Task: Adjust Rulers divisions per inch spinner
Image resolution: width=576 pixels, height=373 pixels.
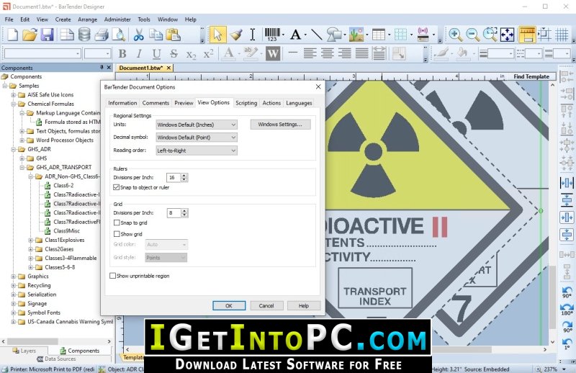Action: coord(184,177)
